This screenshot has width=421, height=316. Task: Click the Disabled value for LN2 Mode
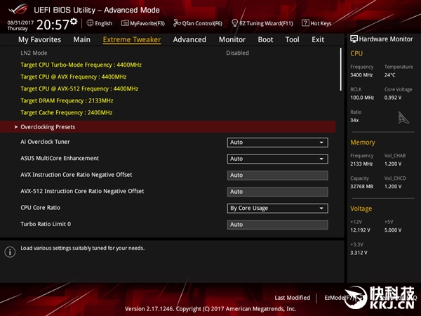(x=237, y=53)
